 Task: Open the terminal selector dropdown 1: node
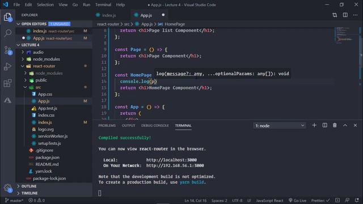coord(280,126)
